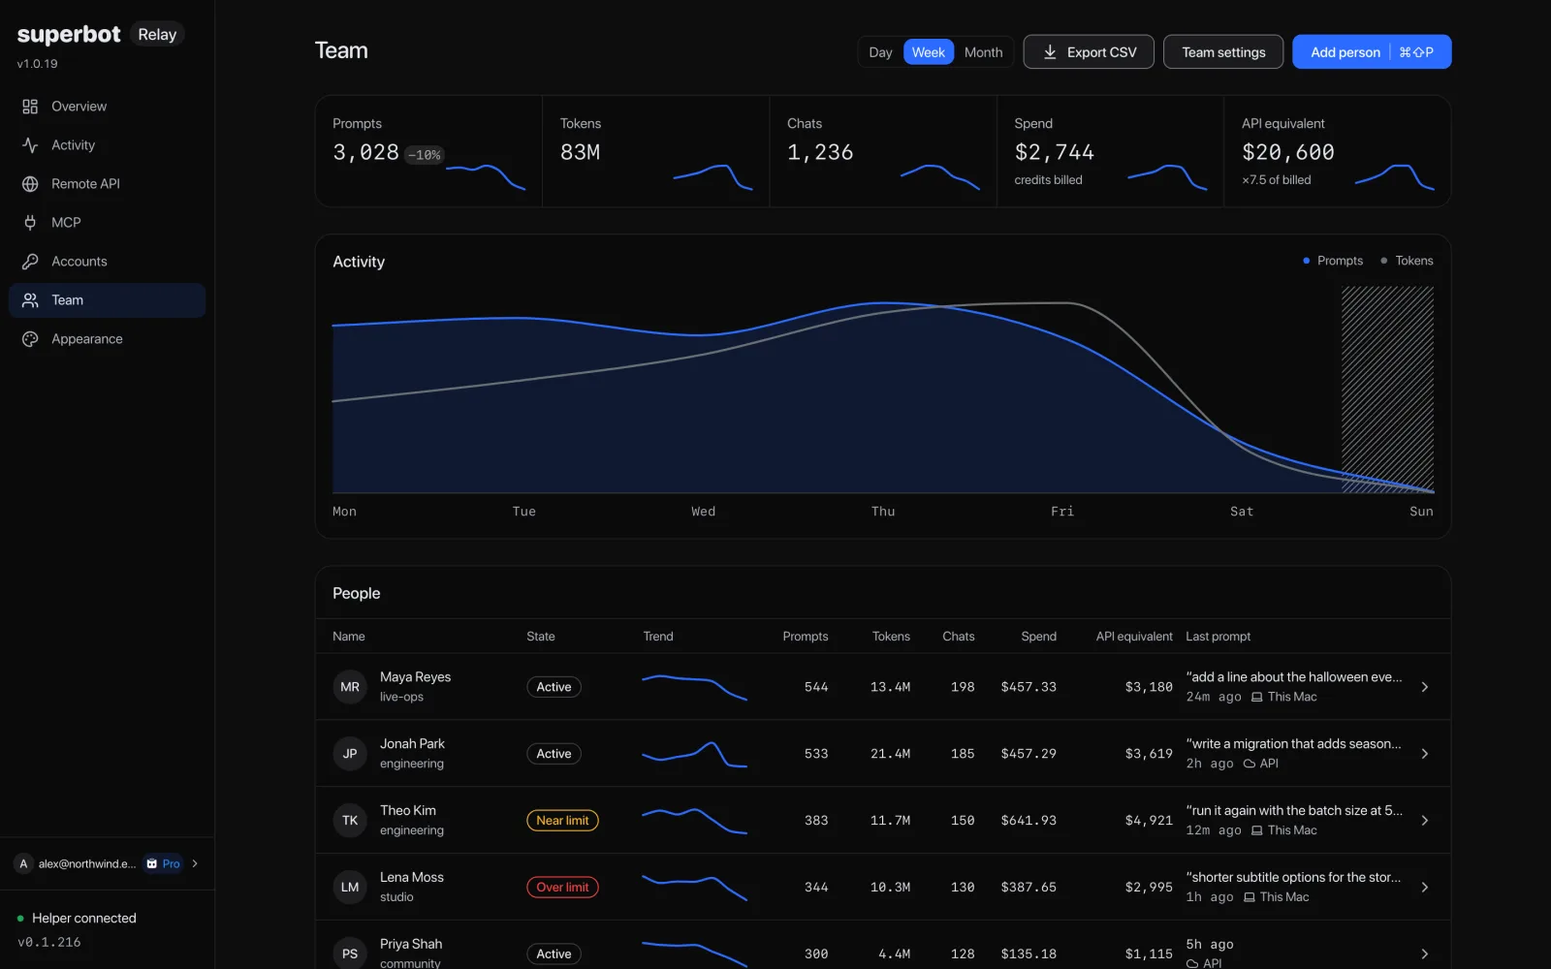Image resolution: width=1551 pixels, height=969 pixels.
Task: Click the Chats 1,236 stat card
Action: tap(883, 151)
